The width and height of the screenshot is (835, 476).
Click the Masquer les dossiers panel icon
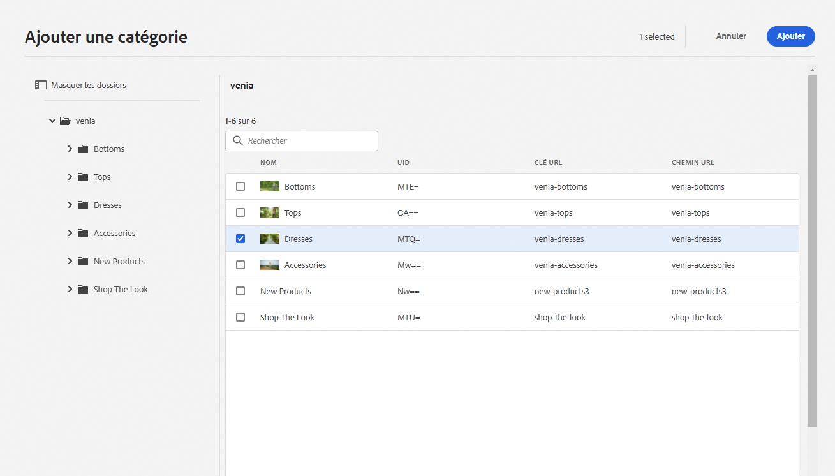41,85
